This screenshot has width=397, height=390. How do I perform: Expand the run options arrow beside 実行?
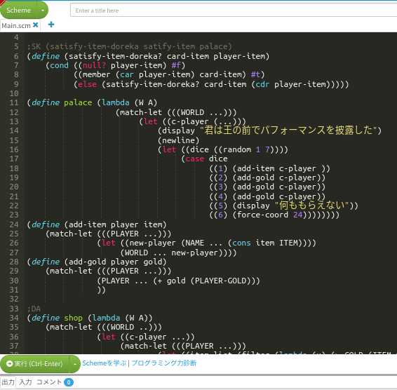(75, 363)
